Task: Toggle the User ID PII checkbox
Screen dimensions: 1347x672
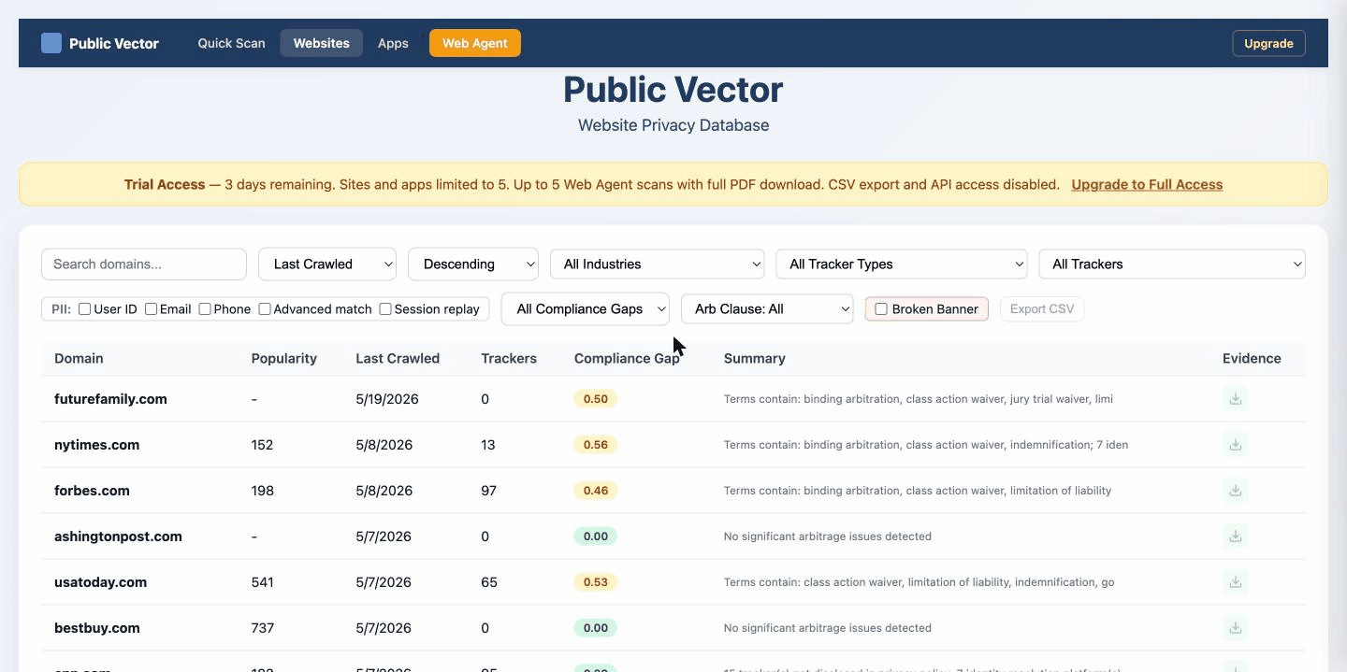Action: (85, 309)
